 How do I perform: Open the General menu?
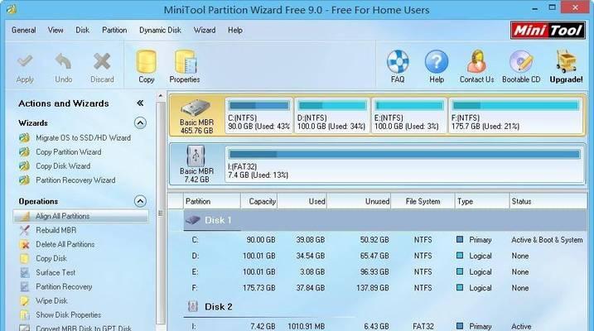tap(23, 31)
